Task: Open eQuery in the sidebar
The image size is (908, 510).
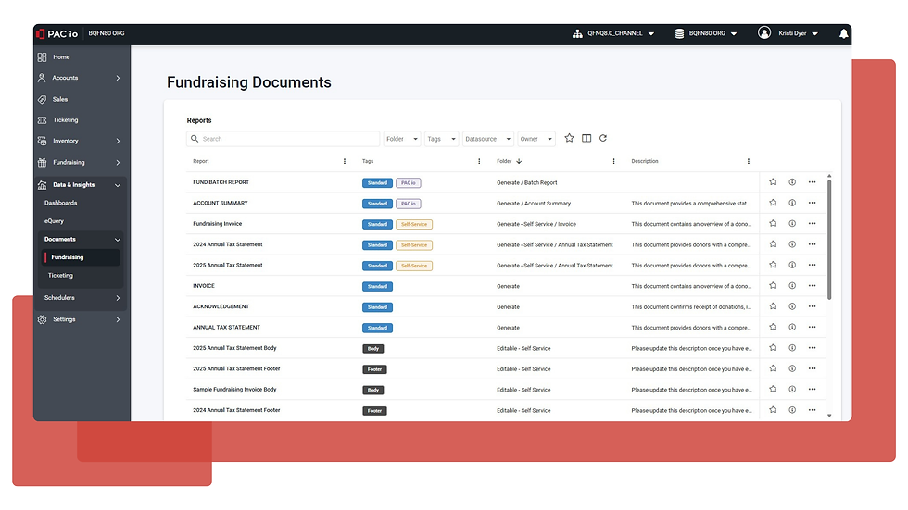Action: [54, 221]
